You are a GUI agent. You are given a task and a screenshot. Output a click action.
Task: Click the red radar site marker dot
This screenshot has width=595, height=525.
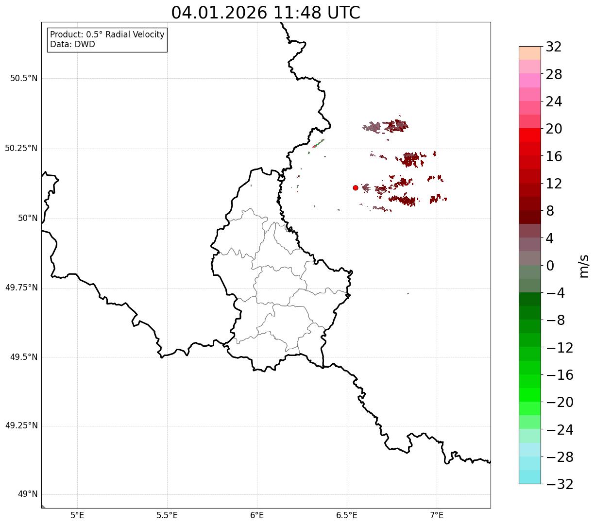356,187
